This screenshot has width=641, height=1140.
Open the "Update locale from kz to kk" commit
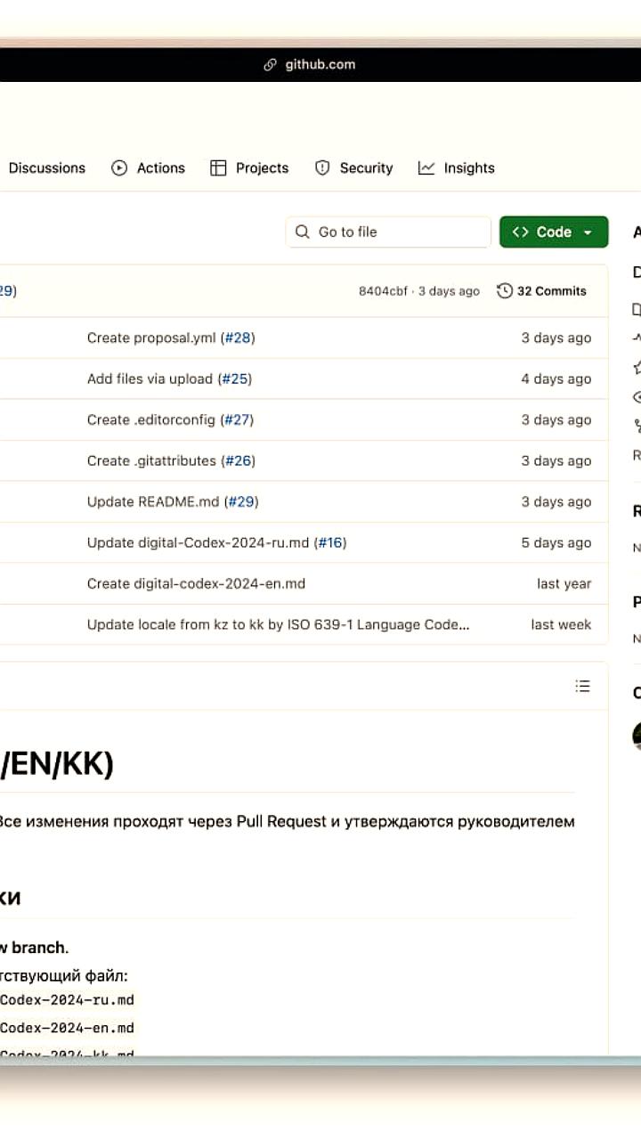[278, 625]
